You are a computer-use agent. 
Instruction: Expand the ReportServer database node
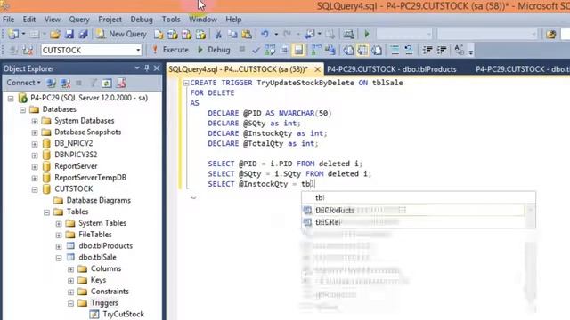coord(35,166)
